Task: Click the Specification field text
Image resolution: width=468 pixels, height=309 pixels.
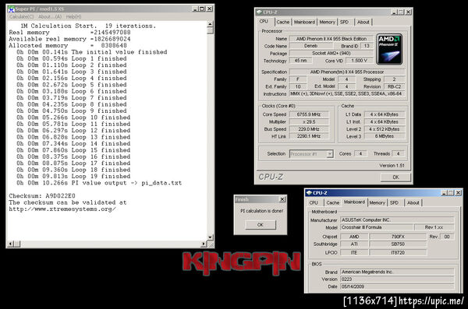Action: 347,72
